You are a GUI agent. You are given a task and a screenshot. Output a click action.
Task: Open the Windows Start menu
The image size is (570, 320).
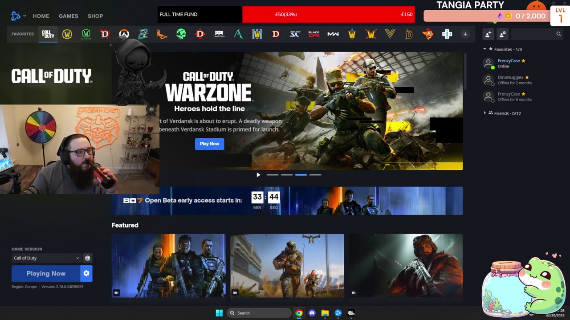[219, 313]
